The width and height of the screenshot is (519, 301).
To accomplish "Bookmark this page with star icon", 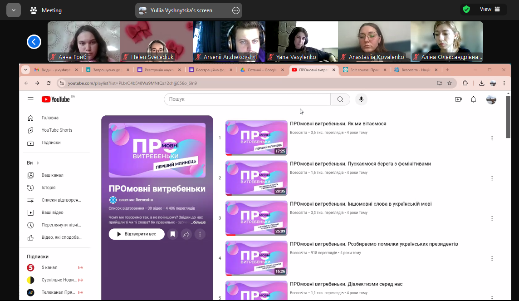I will 450,83.
